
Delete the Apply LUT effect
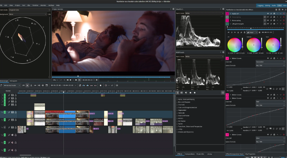283,14
